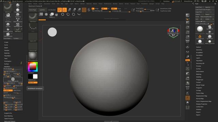Expand the Depth brush section
Viewport: 218px width, 122px height.
point(6,48)
